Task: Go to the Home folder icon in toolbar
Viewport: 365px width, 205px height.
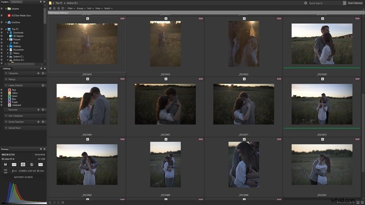Action: [x=50, y=8]
